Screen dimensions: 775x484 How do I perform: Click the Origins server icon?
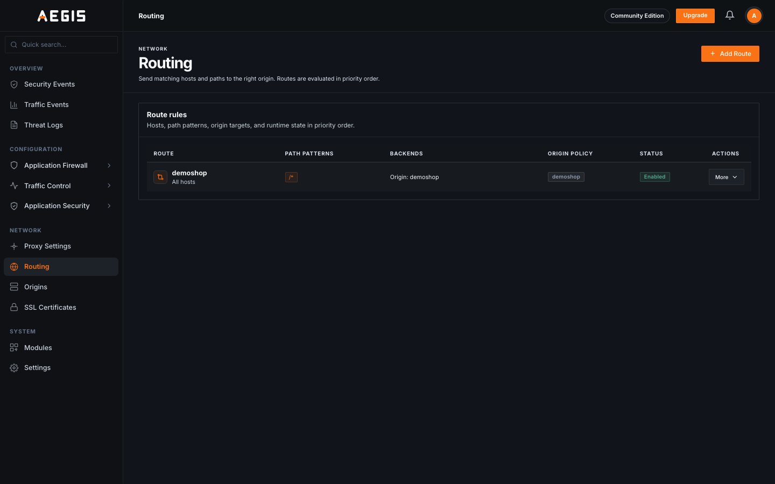(14, 287)
